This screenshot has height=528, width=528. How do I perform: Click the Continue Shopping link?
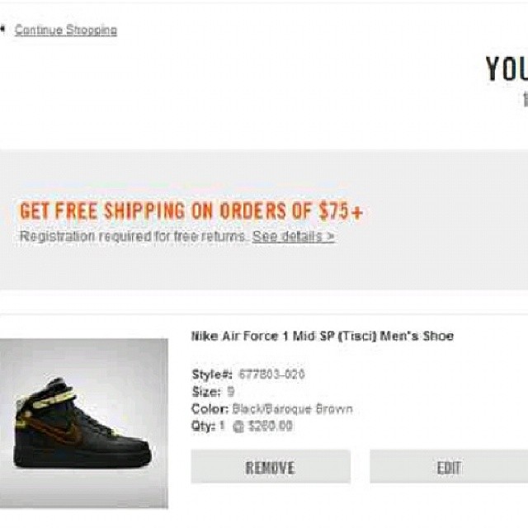(x=66, y=31)
